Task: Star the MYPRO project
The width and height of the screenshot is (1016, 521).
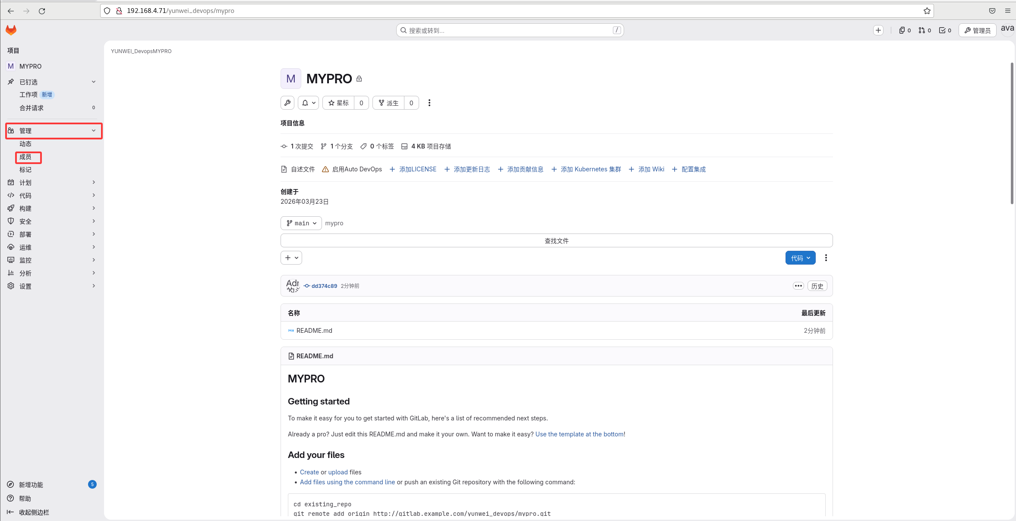Action: [x=338, y=103]
